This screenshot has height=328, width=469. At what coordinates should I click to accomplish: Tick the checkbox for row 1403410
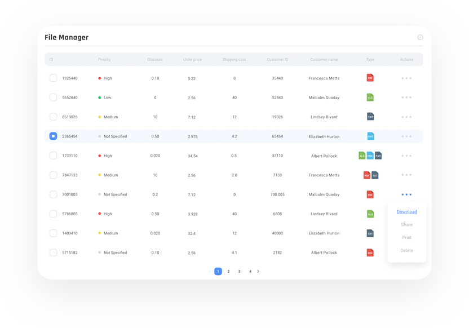53,233
